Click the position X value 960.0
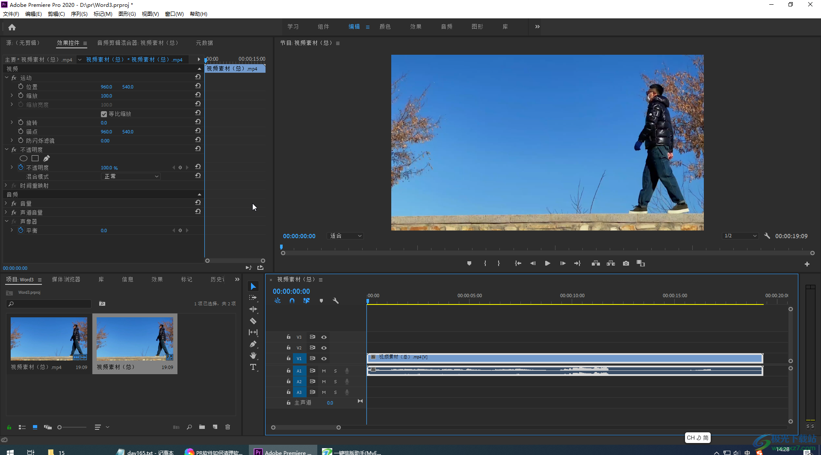 click(106, 87)
